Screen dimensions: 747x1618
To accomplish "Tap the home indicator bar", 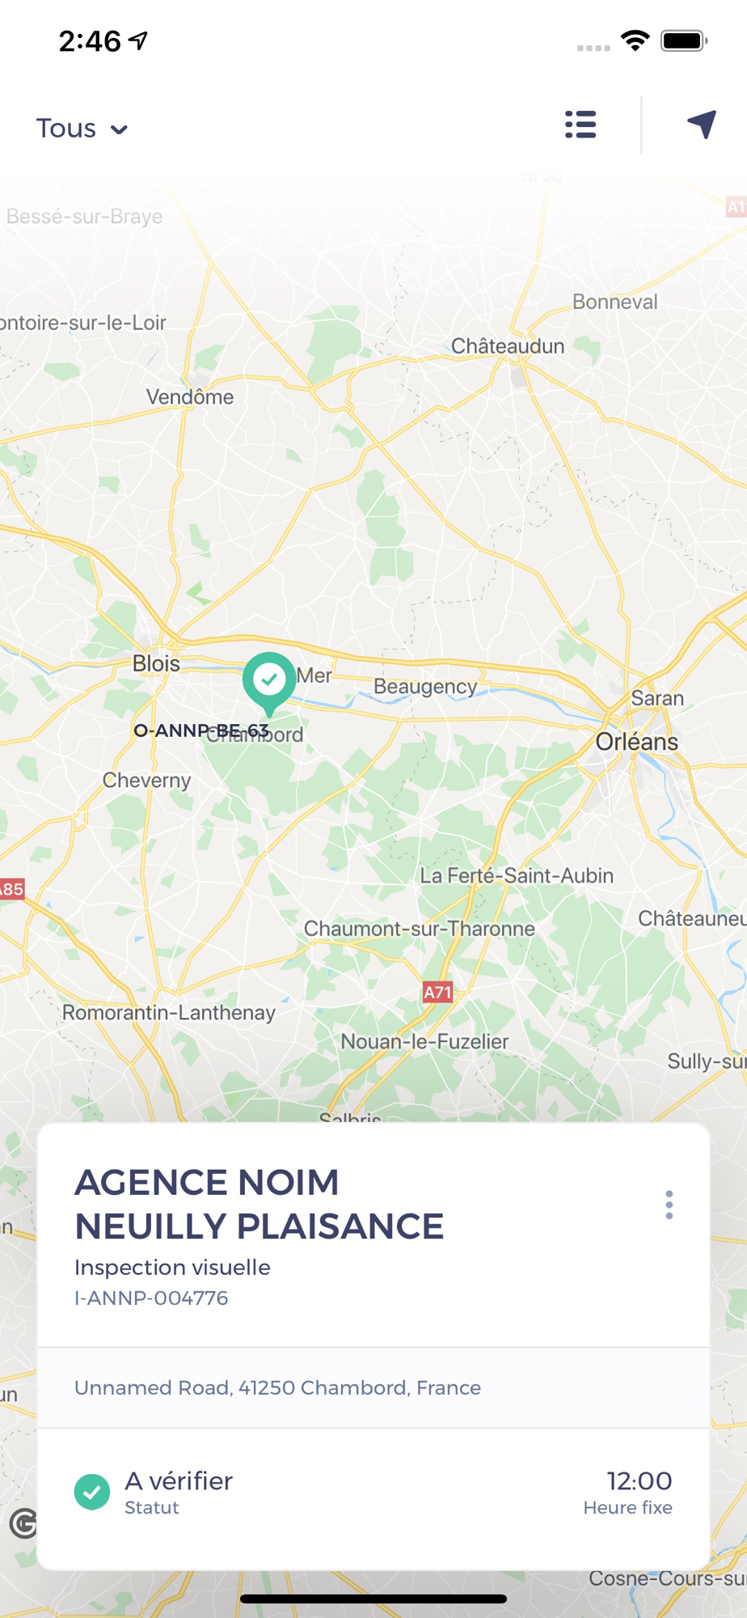I will click(x=373, y=1599).
